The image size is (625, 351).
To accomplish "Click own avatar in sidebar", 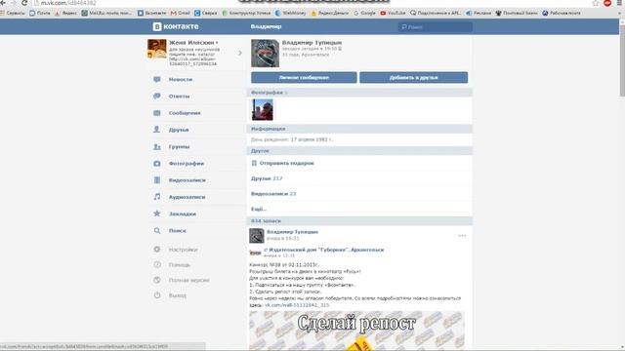I will pos(157,49).
